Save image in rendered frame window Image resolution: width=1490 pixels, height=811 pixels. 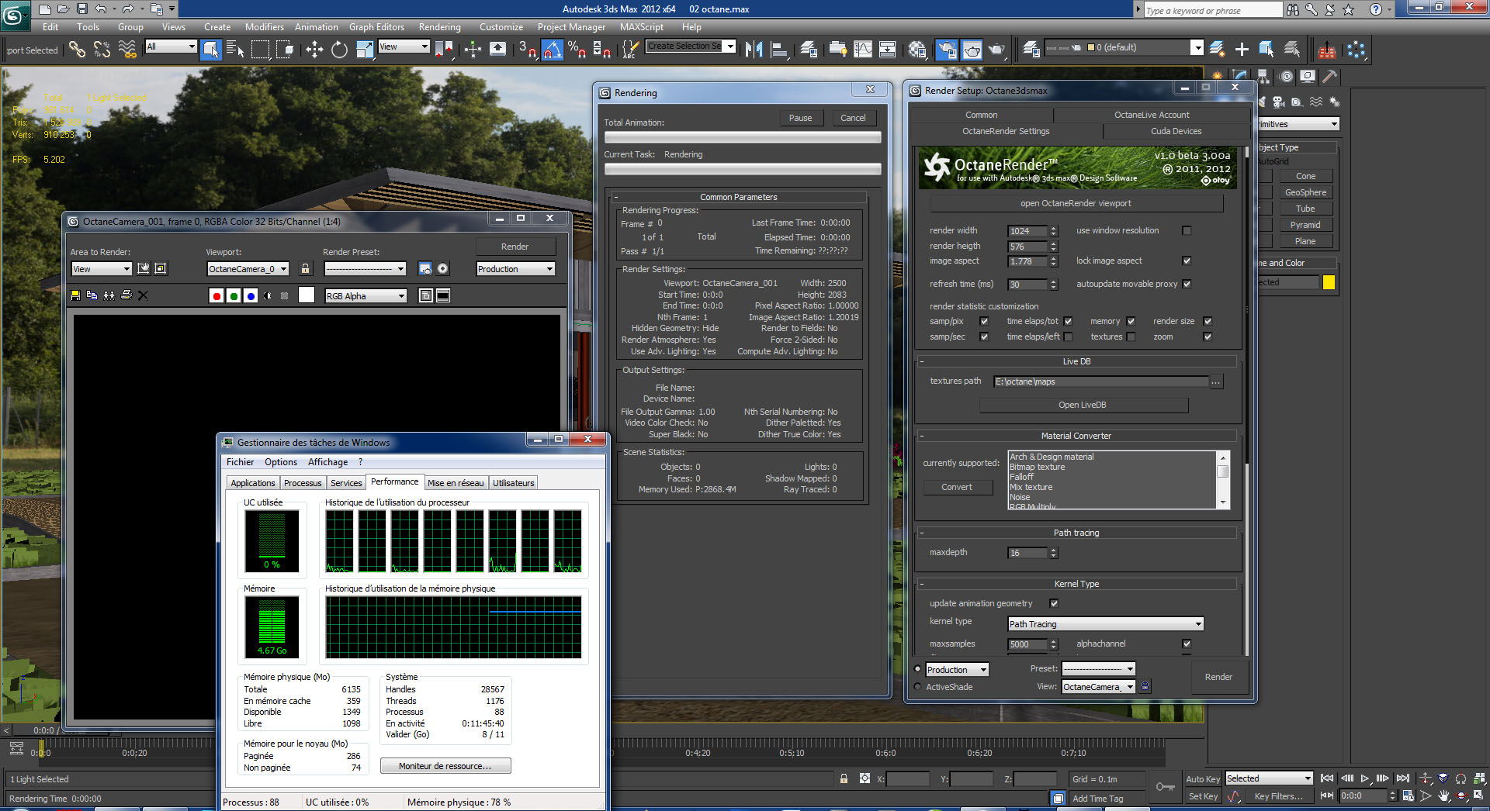(x=75, y=295)
